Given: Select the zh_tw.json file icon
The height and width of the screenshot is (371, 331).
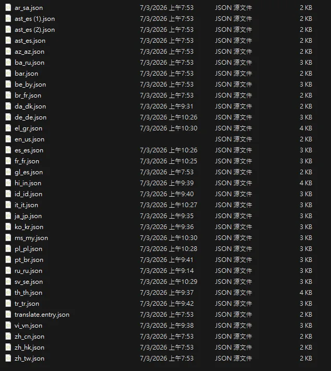Looking at the screenshot, I should coord(8,358).
